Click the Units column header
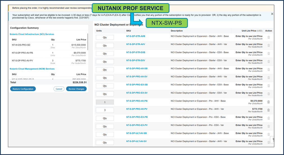 click(99, 31)
